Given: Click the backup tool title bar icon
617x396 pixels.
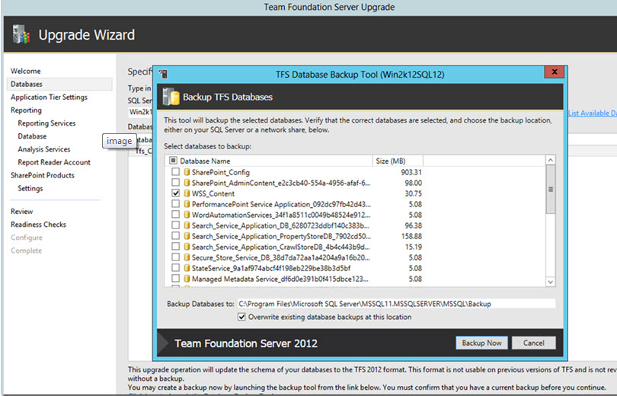Looking at the screenshot, I should 163,74.
